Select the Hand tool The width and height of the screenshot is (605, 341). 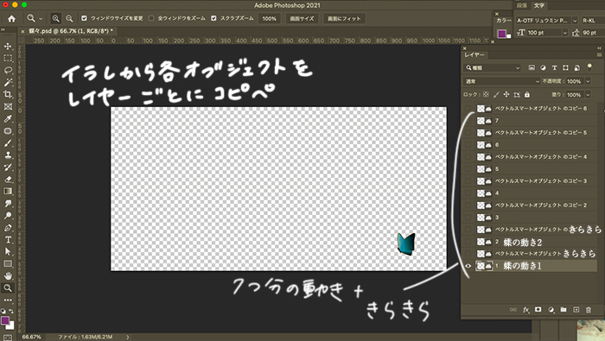point(8,276)
